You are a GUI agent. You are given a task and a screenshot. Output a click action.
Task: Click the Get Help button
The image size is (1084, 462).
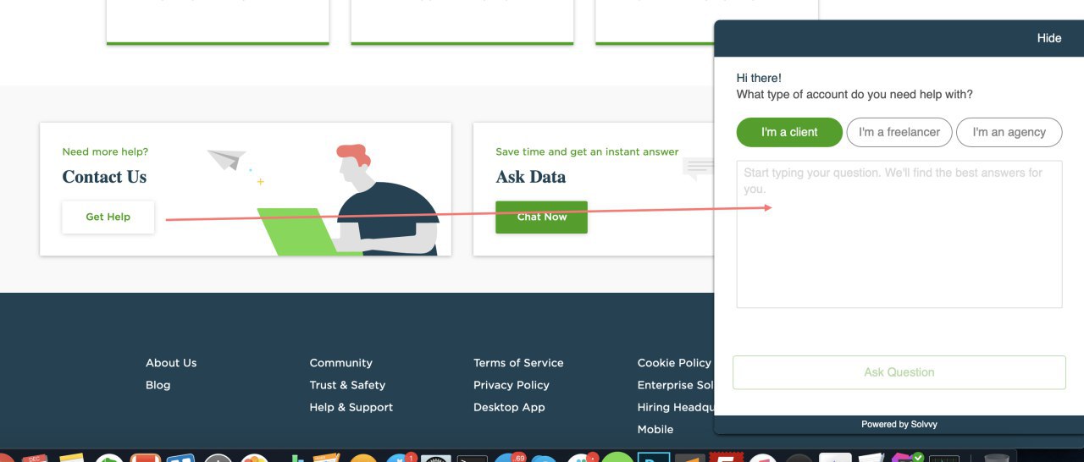click(108, 217)
